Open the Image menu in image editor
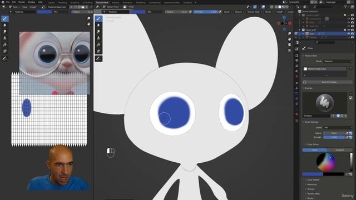The image size is (356, 200). pos(33,7)
